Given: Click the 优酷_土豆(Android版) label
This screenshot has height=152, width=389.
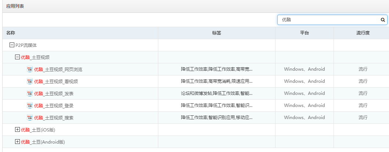Looking at the screenshot, I should (x=43, y=142).
